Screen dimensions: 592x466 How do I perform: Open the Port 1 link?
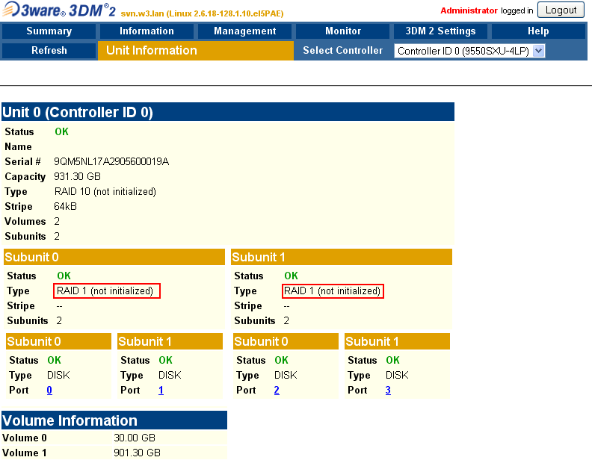pyautogui.click(x=161, y=390)
